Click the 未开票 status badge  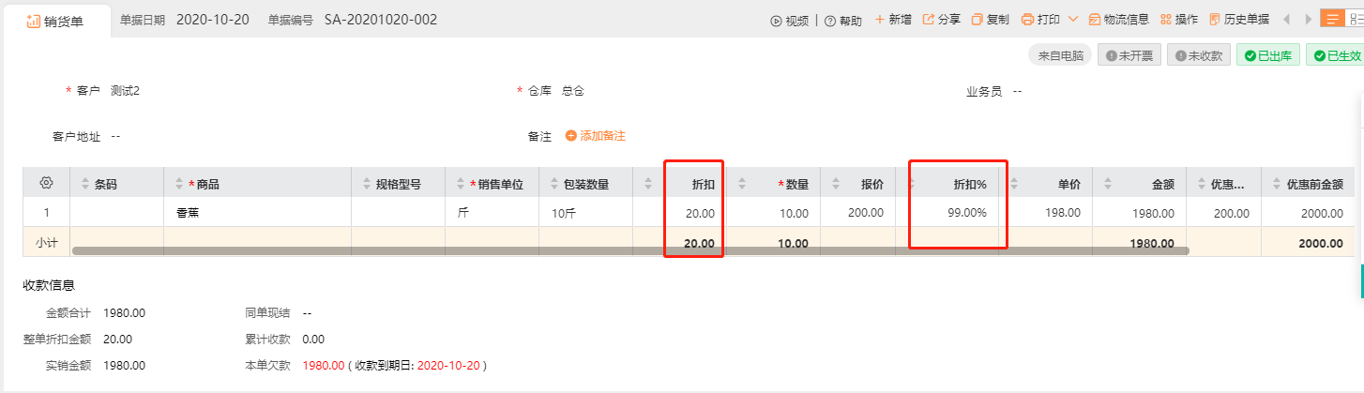point(1129,56)
